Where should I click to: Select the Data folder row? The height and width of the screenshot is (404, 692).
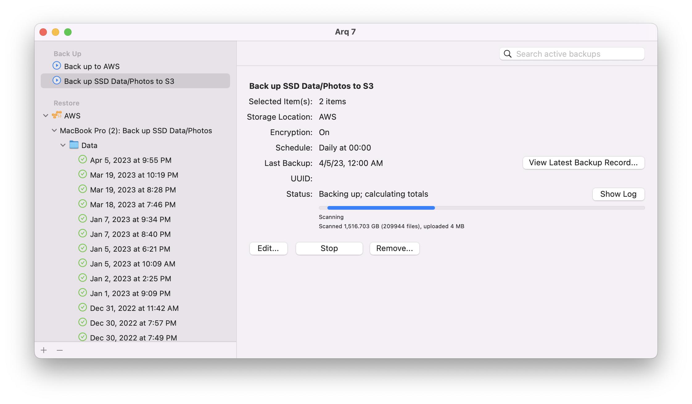[135, 145]
